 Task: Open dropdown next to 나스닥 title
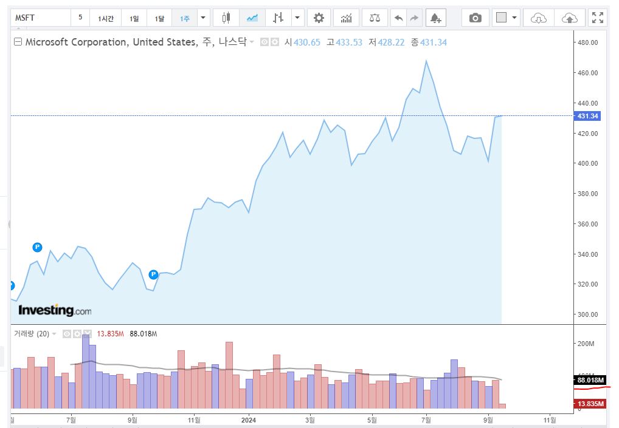click(x=252, y=41)
